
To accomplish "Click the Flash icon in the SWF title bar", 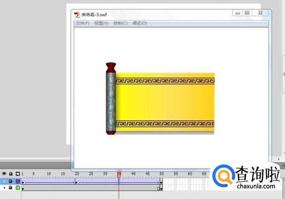I will point(77,14).
